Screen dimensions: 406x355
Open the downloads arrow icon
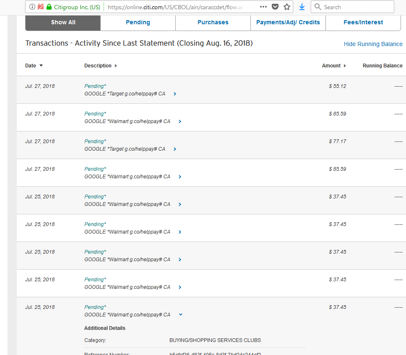(302, 7)
